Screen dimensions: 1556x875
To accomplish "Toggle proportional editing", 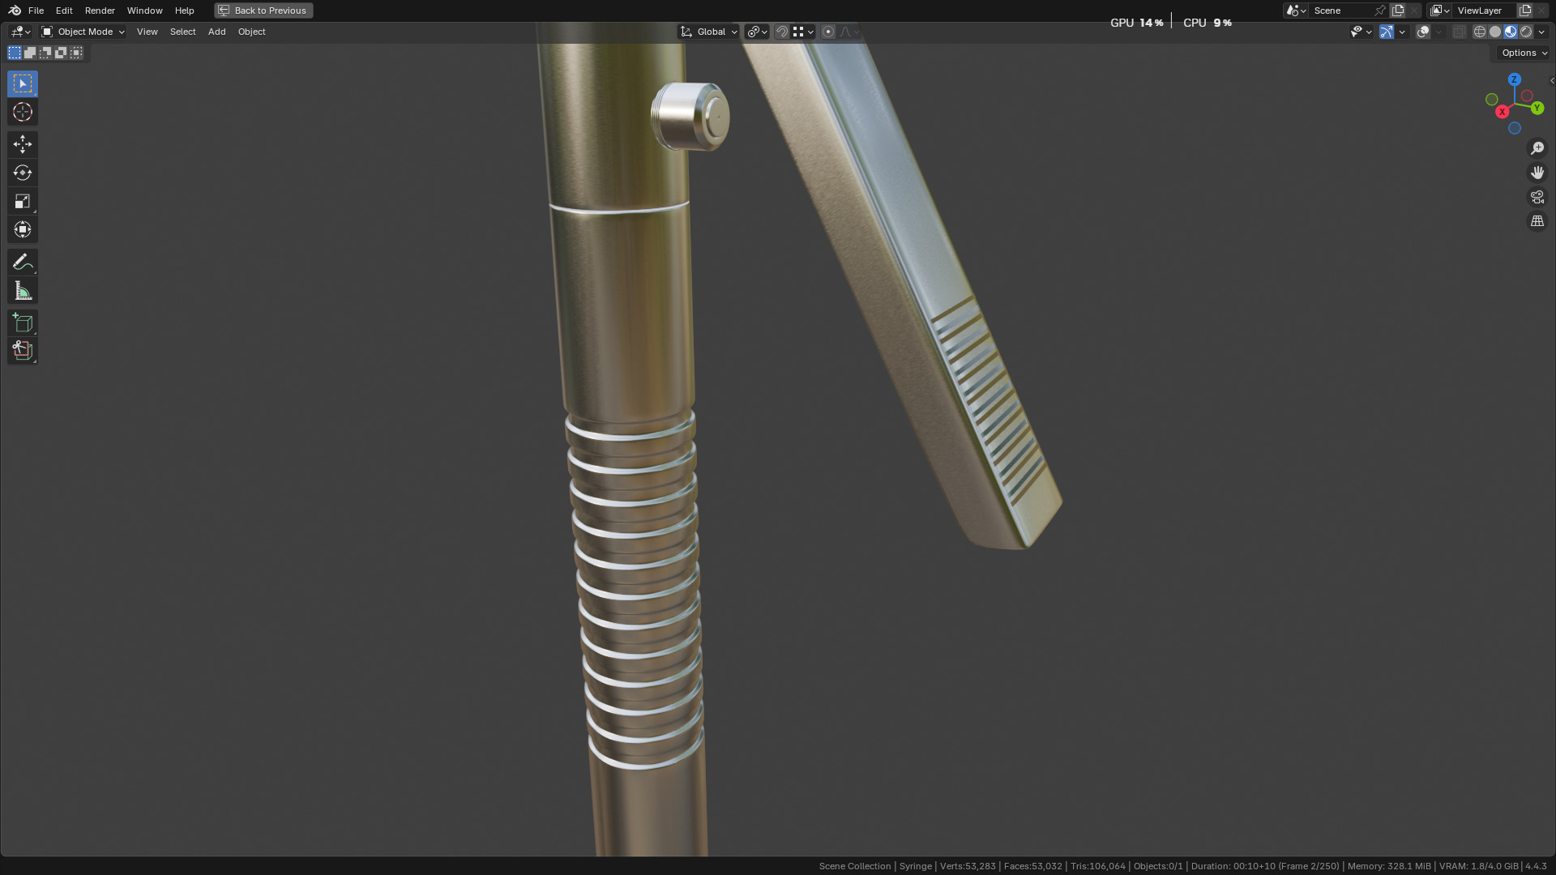I will tap(827, 32).
